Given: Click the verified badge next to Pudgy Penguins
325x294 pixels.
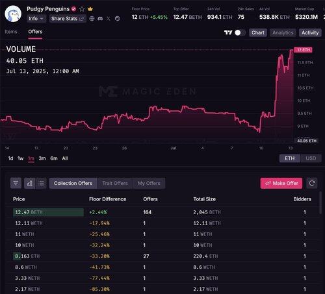Looking at the screenshot, I should click(x=73, y=9).
